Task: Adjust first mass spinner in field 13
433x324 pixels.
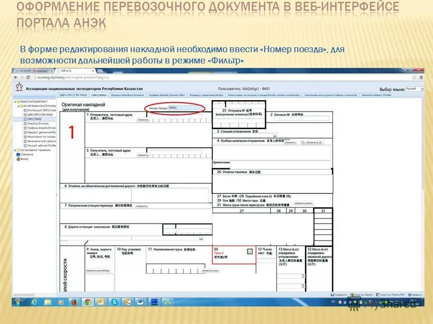Action: click(x=303, y=276)
